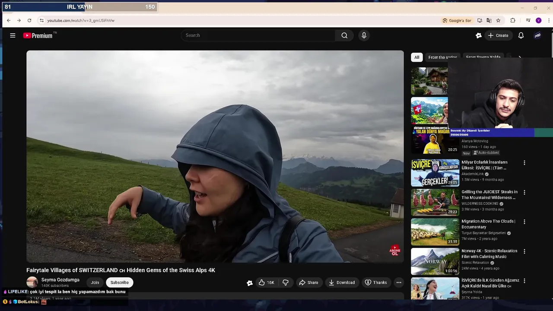This screenshot has height=311, width=553.
Task: Open steaks grilling thumbnail 28:23
Action: (x=435, y=202)
